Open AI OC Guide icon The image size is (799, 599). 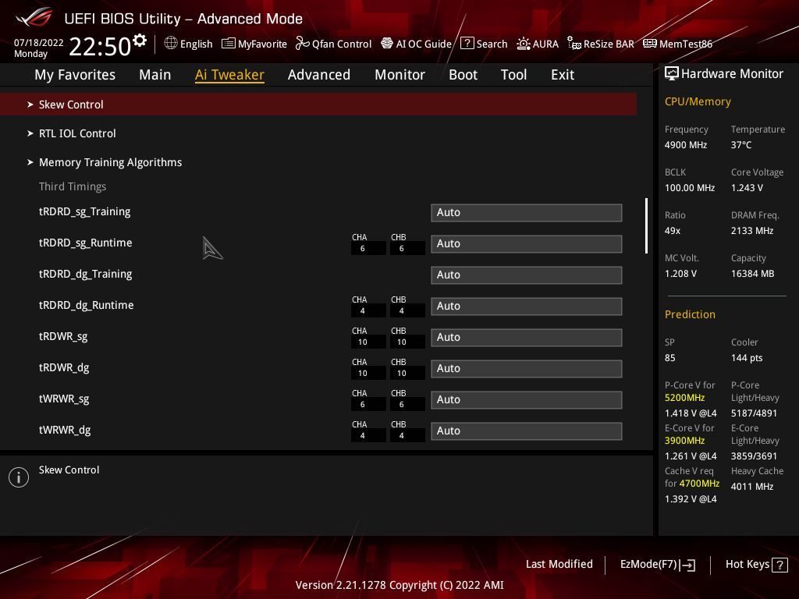pos(387,44)
